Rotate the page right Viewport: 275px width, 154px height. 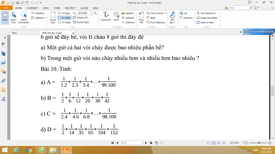81,22
